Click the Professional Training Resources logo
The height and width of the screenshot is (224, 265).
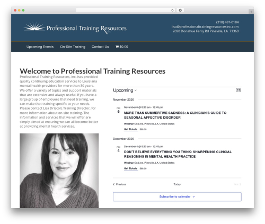[x=75, y=28]
